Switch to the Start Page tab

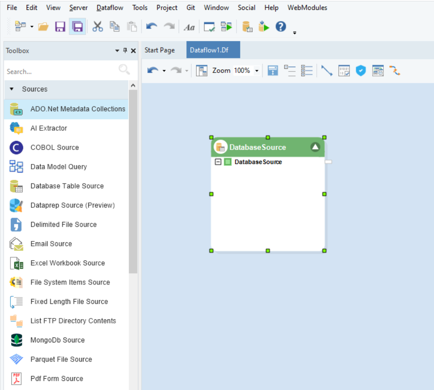click(160, 50)
